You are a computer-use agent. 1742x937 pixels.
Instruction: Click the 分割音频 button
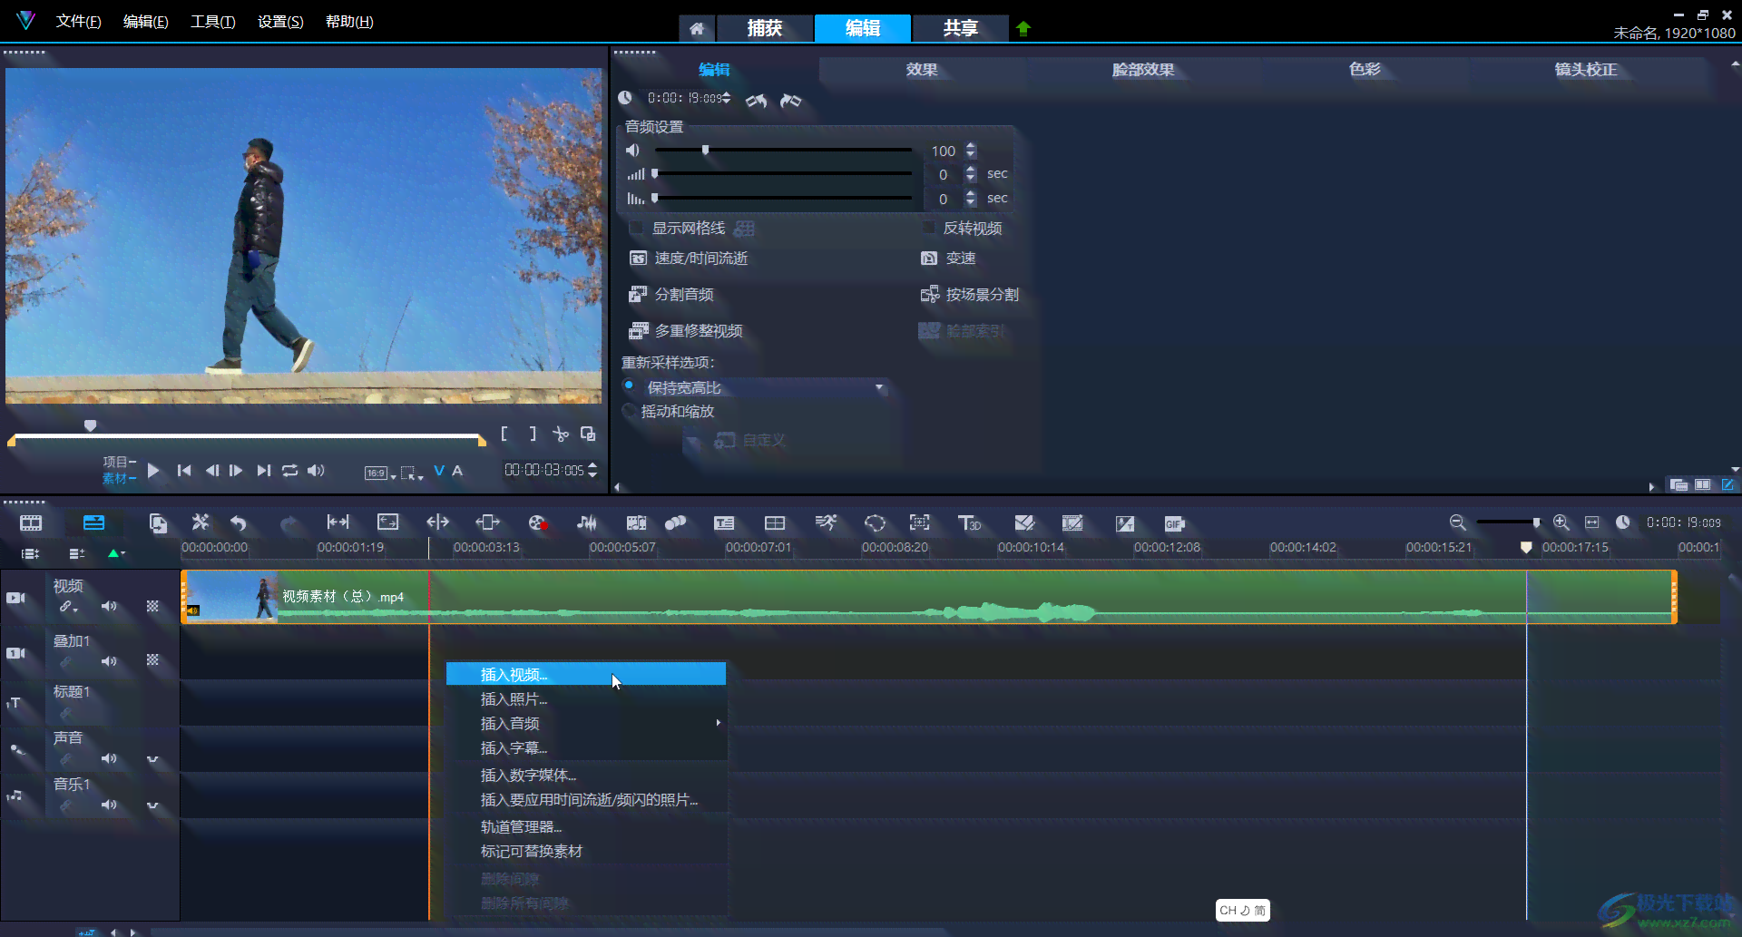[671, 295]
